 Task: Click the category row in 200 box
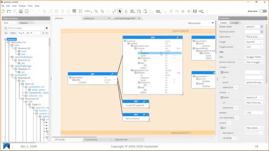pyautogui.click(x=160, y=53)
